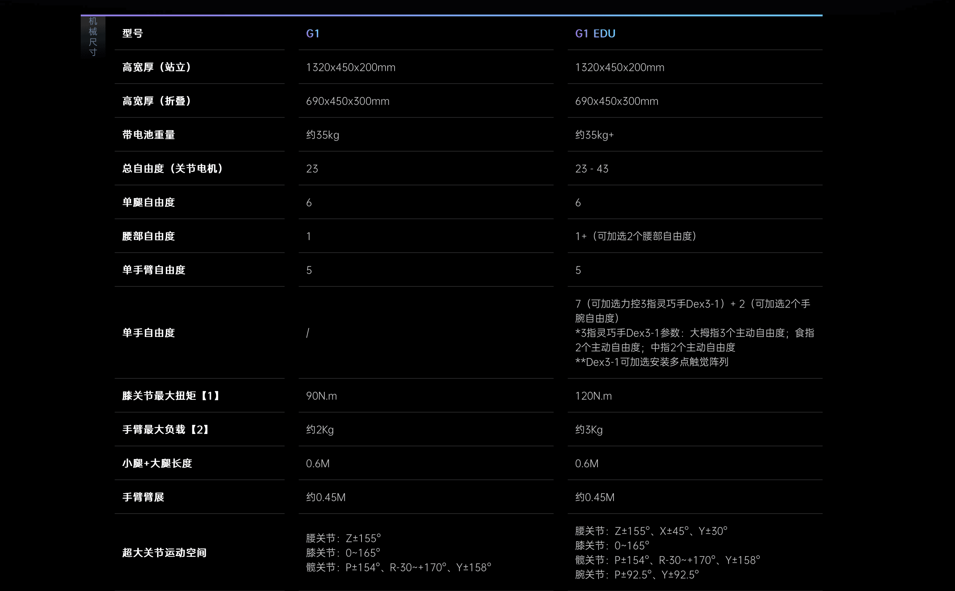Click G1 EDU standing size 1320x450x200mm
Viewport: 955px width, 591px height.
click(619, 68)
